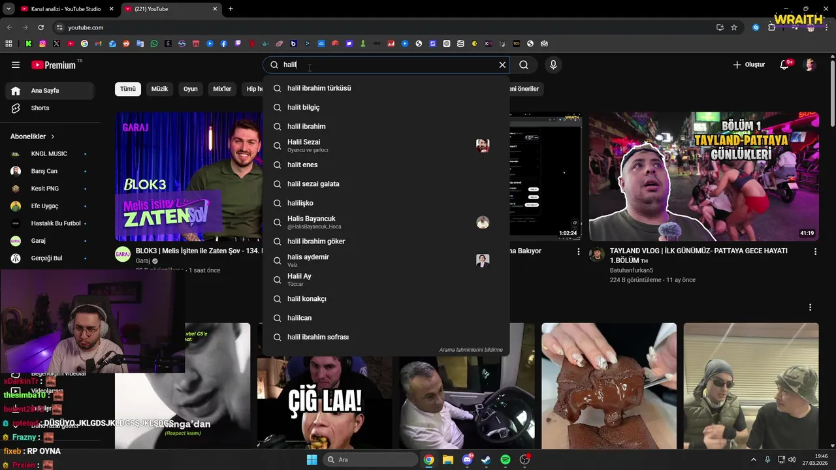
Task: Start voice search with microphone icon
Action: click(553, 65)
